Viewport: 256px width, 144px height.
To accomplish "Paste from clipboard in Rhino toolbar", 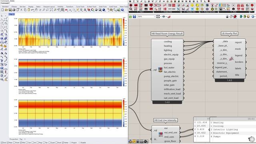I will [x=29, y=10].
